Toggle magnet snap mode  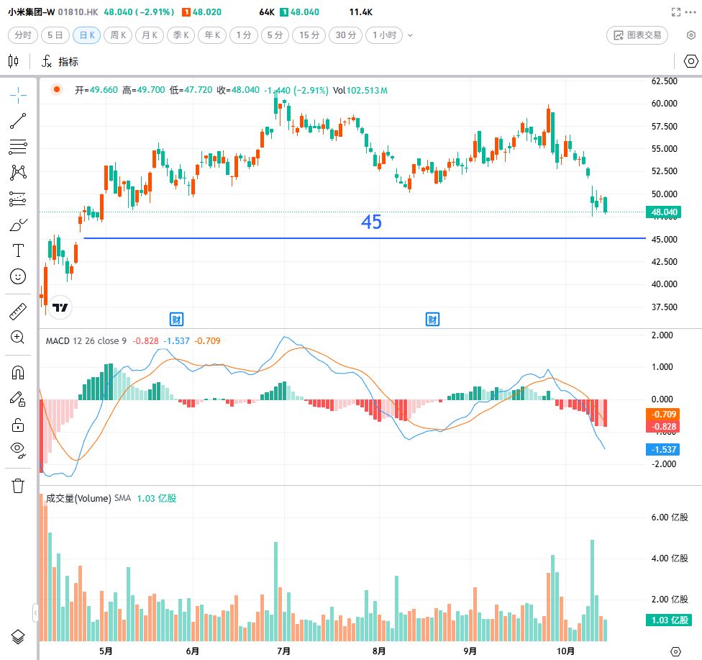click(x=18, y=373)
